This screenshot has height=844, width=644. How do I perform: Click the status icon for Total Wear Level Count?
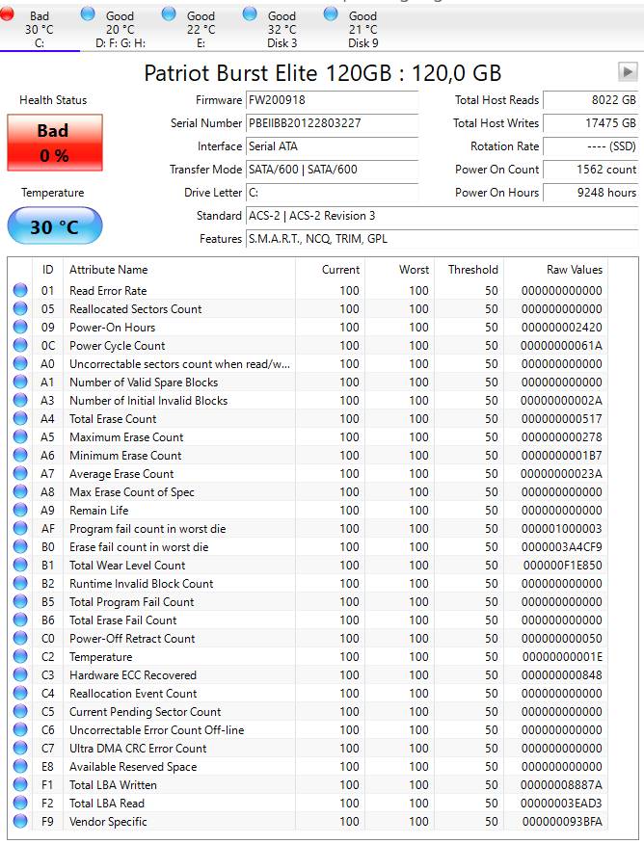tap(20, 565)
